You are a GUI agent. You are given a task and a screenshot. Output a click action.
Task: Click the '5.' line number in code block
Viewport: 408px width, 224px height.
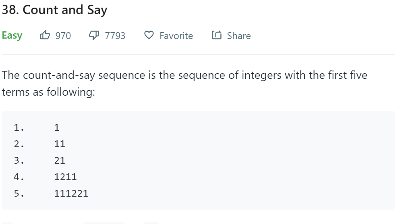19,193
